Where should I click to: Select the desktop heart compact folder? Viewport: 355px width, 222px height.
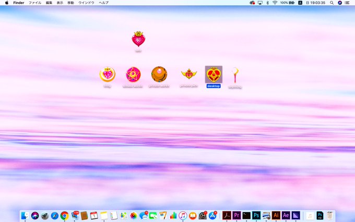(214, 74)
